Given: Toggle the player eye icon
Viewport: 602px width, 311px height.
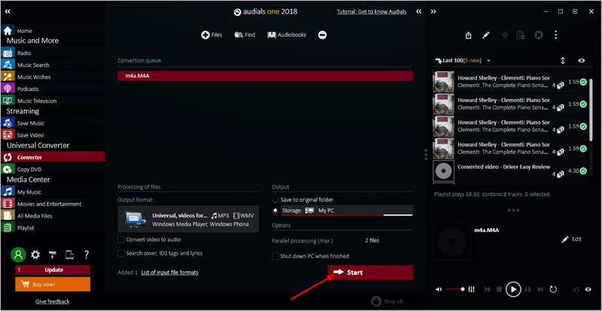Looking at the screenshot, I should (588, 289).
